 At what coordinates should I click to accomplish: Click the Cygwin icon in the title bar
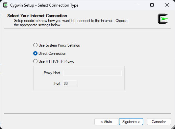[x=6, y=5]
